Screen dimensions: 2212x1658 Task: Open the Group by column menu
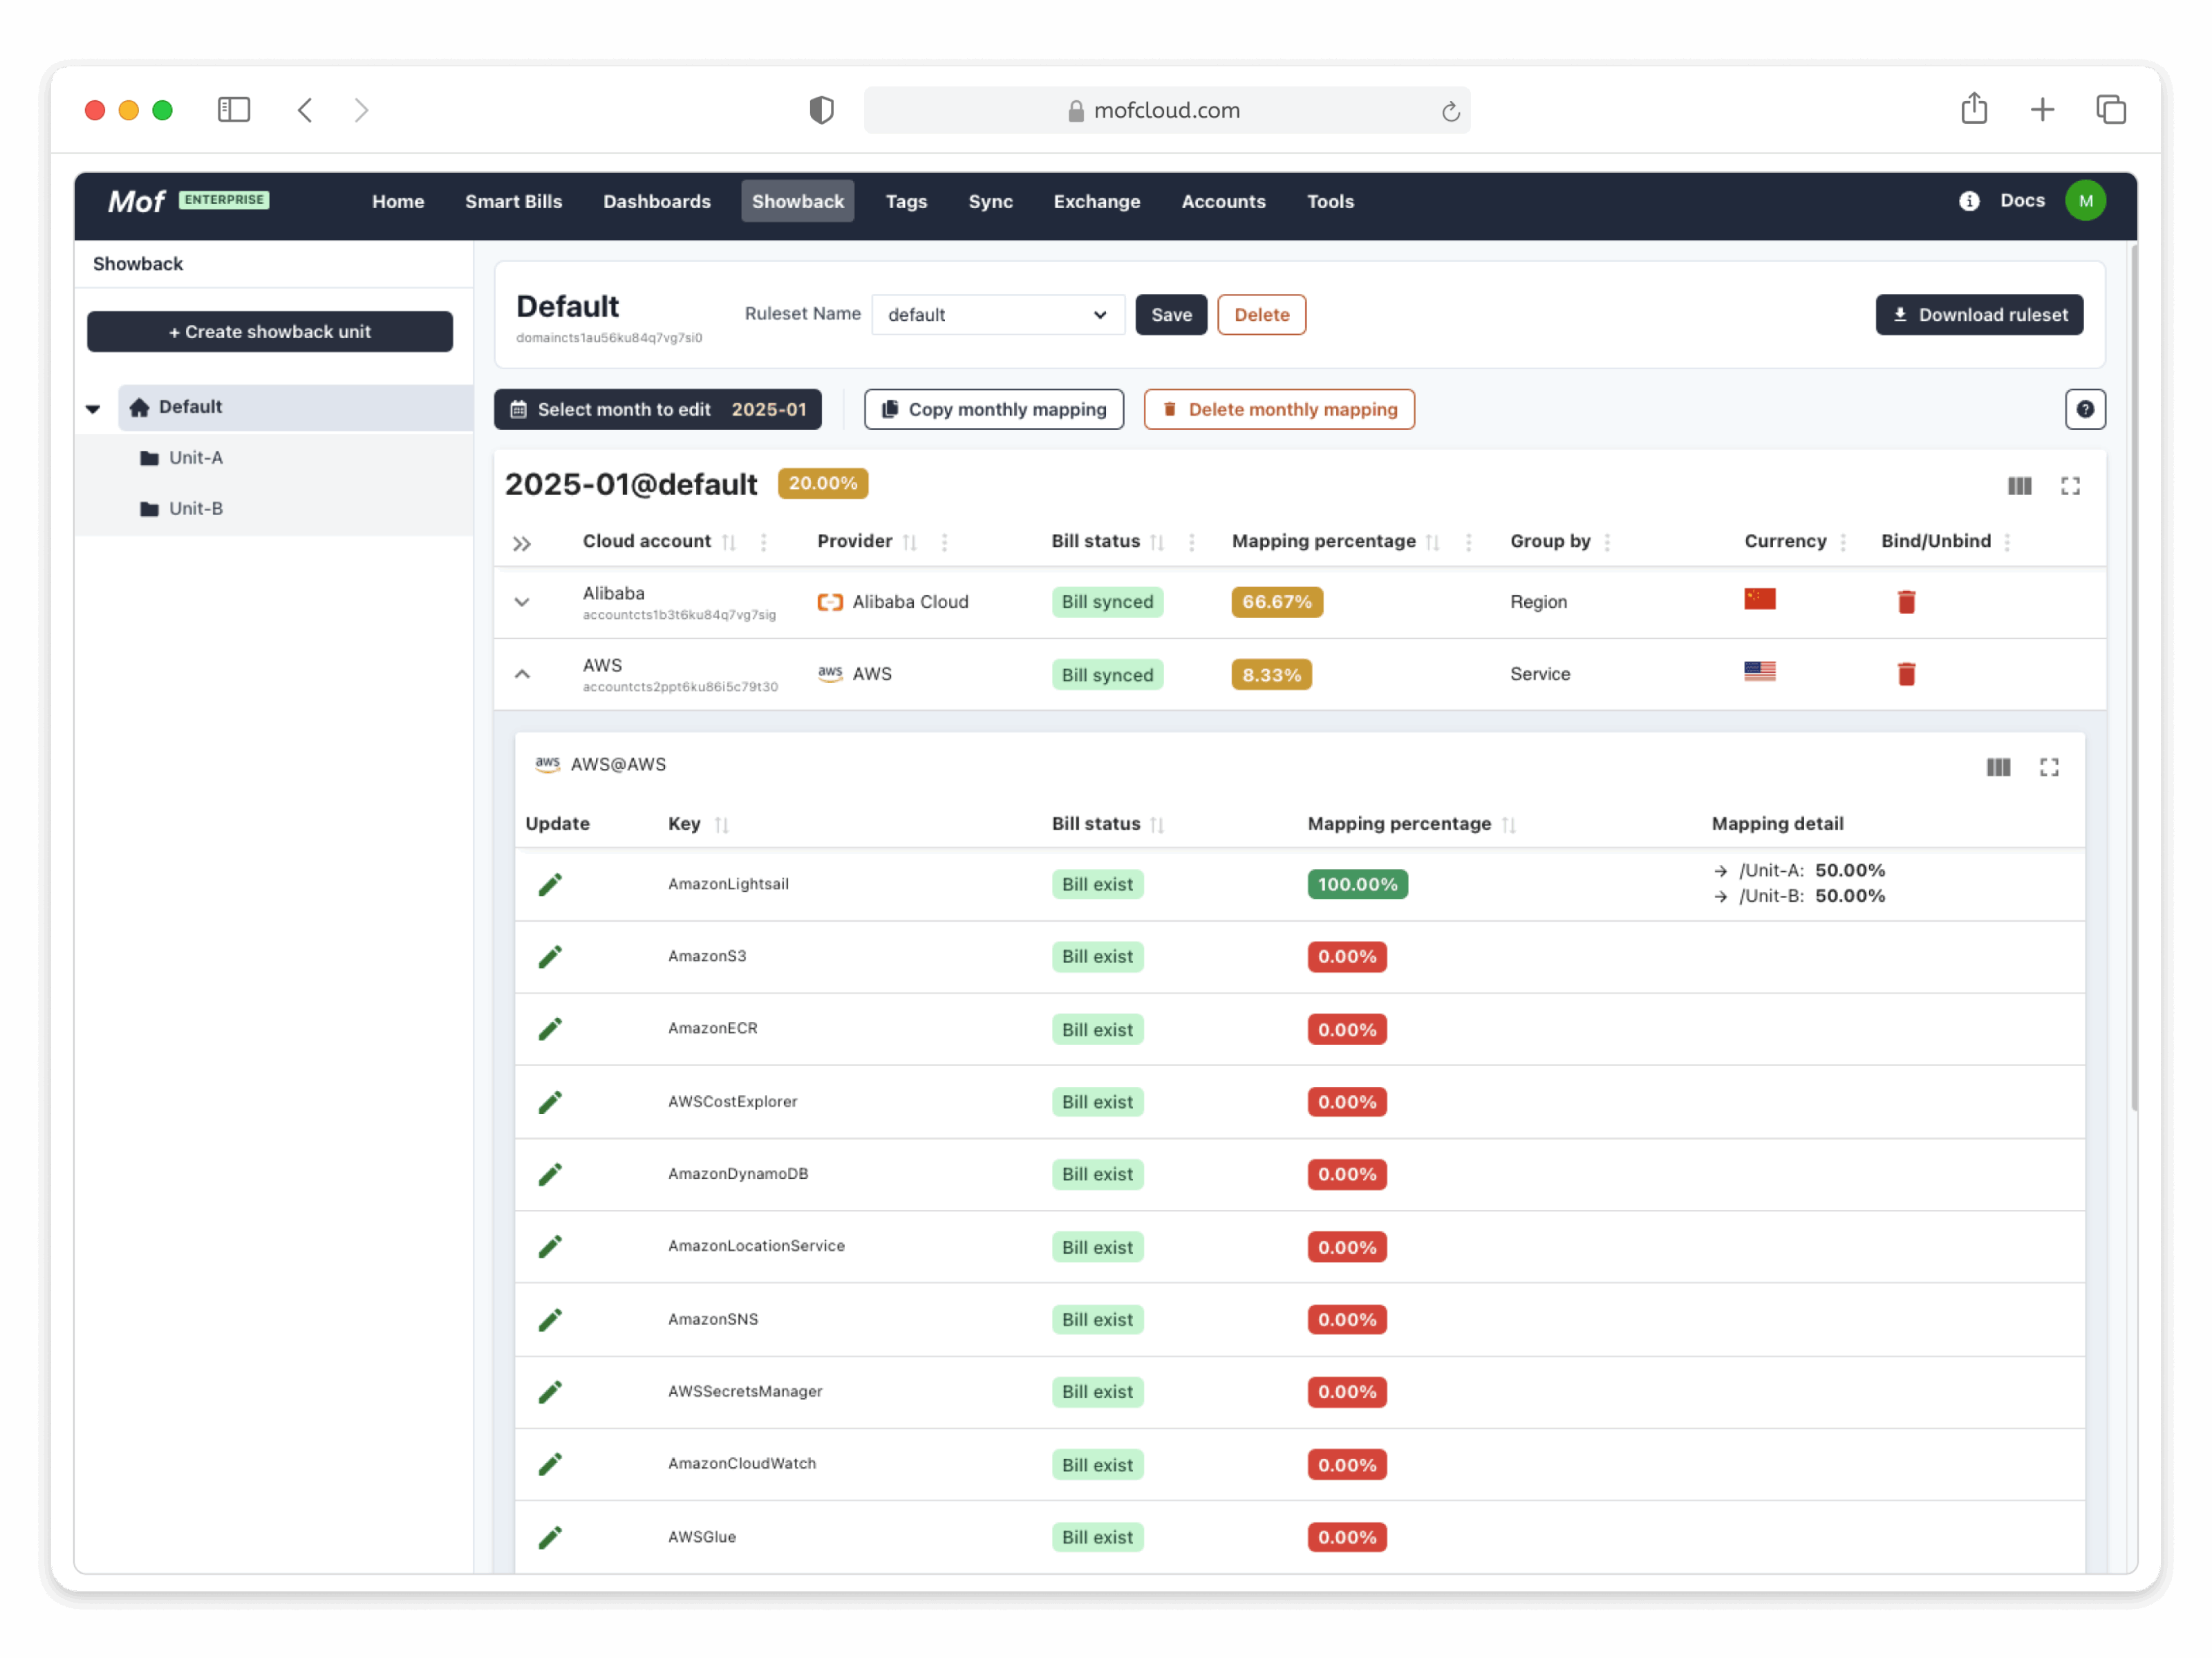[1607, 543]
